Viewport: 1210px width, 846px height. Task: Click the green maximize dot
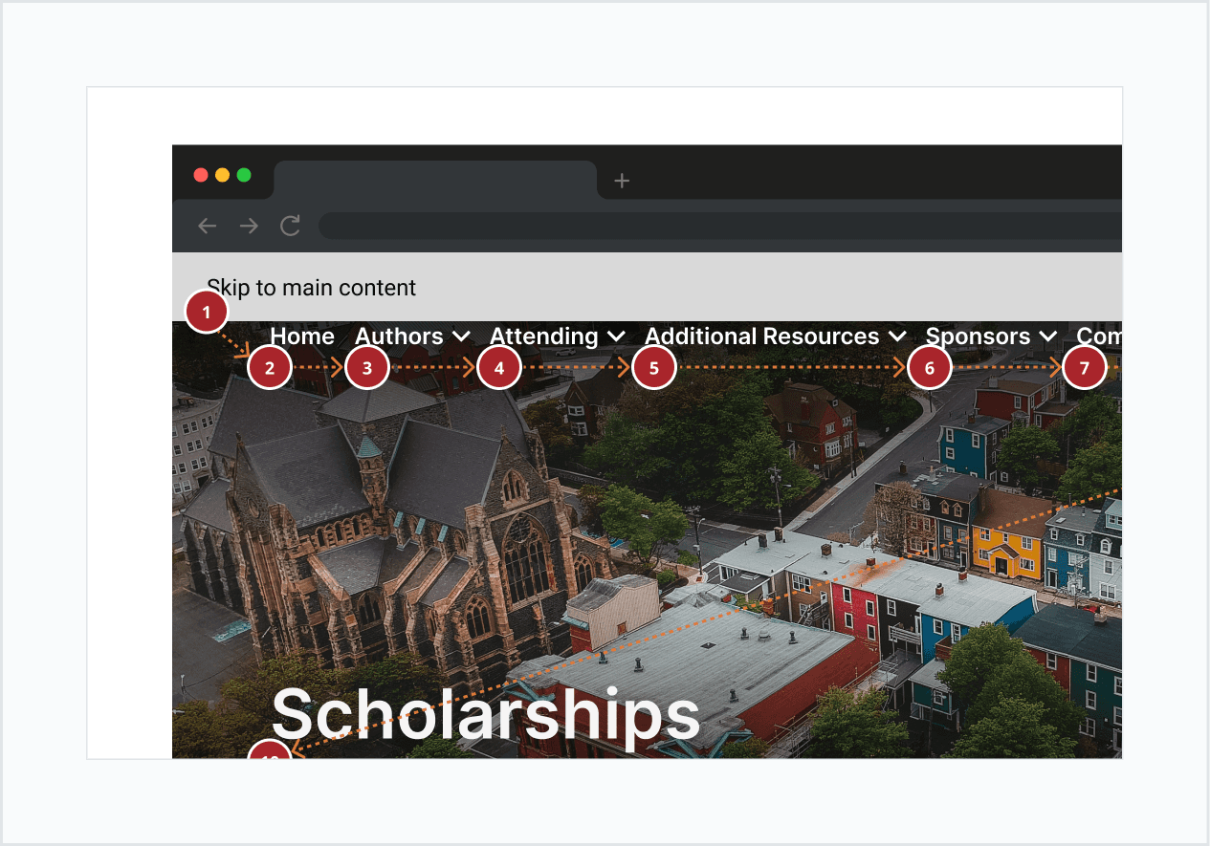click(244, 175)
